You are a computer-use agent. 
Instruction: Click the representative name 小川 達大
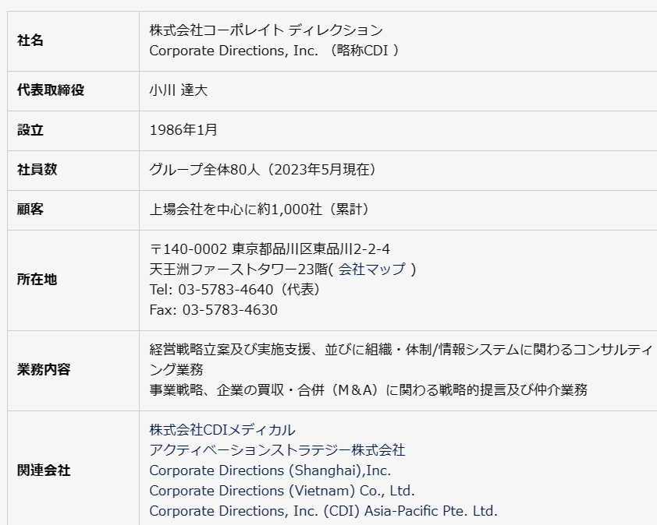(179, 90)
